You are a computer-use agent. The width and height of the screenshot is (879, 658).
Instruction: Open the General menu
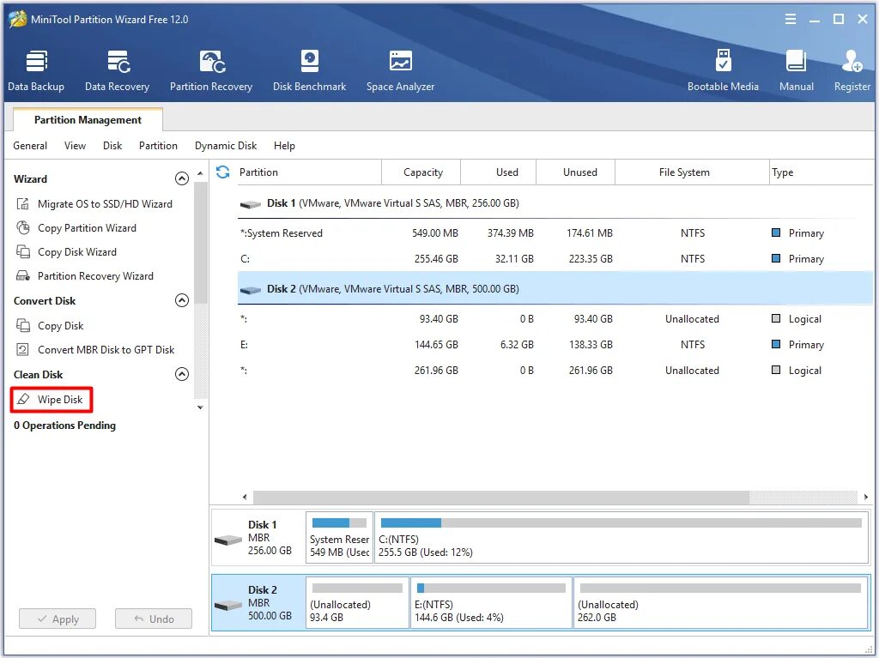click(x=30, y=146)
